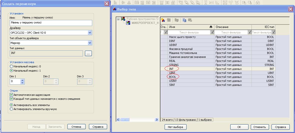This screenshot has width=295, height=133.
Task: Select Насос цього проекту row
Action: 218,37
